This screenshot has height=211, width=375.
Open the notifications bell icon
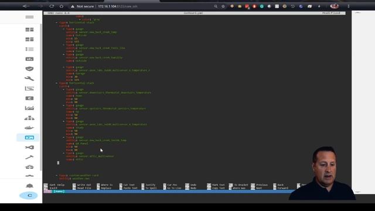pyautogui.click(x=29, y=186)
